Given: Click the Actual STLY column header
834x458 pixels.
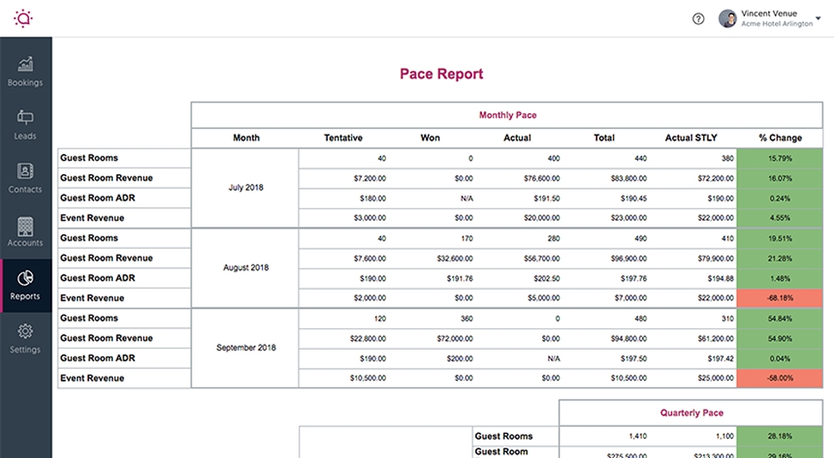Looking at the screenshot, I should coord(691,138).
